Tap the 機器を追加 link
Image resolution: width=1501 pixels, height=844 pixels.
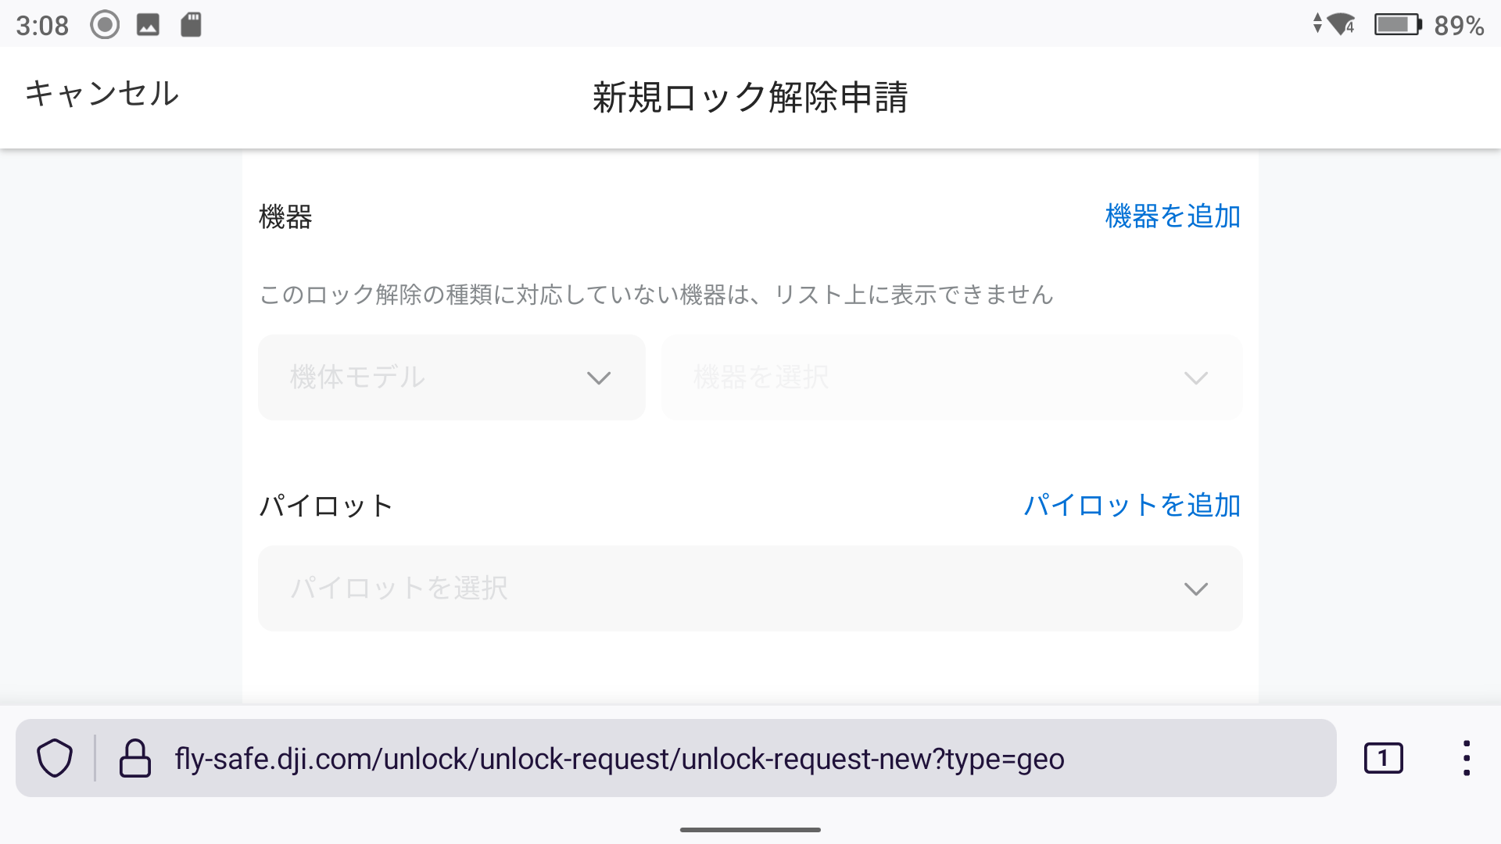click(1173, 216)
